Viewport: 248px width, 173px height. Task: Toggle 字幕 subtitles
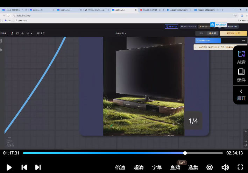pyautogui.click(x=157, y=167)
